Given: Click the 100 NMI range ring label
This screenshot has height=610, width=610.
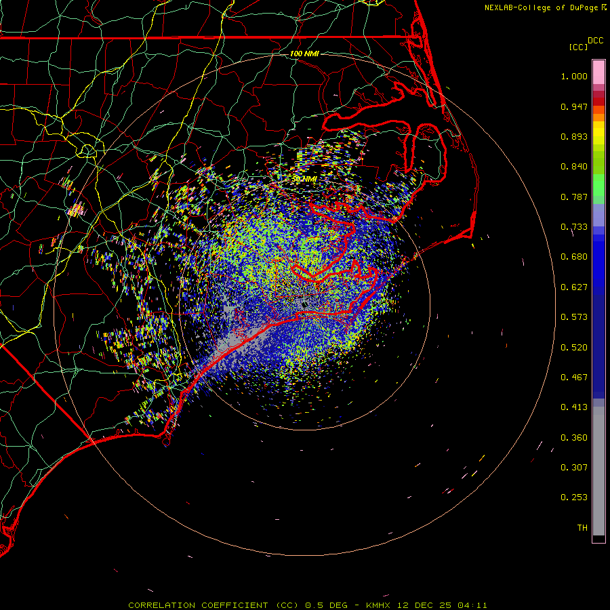Looking at the screenshot, I should 304,54.
